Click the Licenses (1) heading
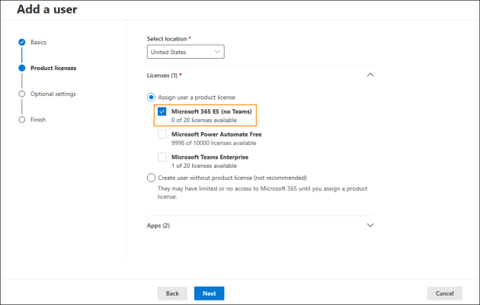Viewport: 480px width, 305px height. pos(162,75)
